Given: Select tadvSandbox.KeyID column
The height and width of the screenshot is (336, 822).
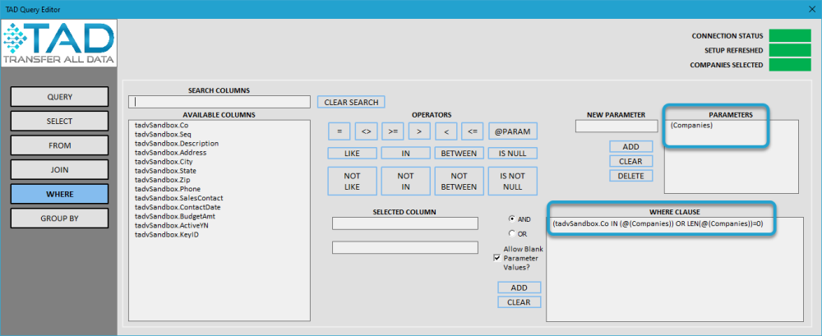Looking at the screenshot, I should [x=167, y=234].
